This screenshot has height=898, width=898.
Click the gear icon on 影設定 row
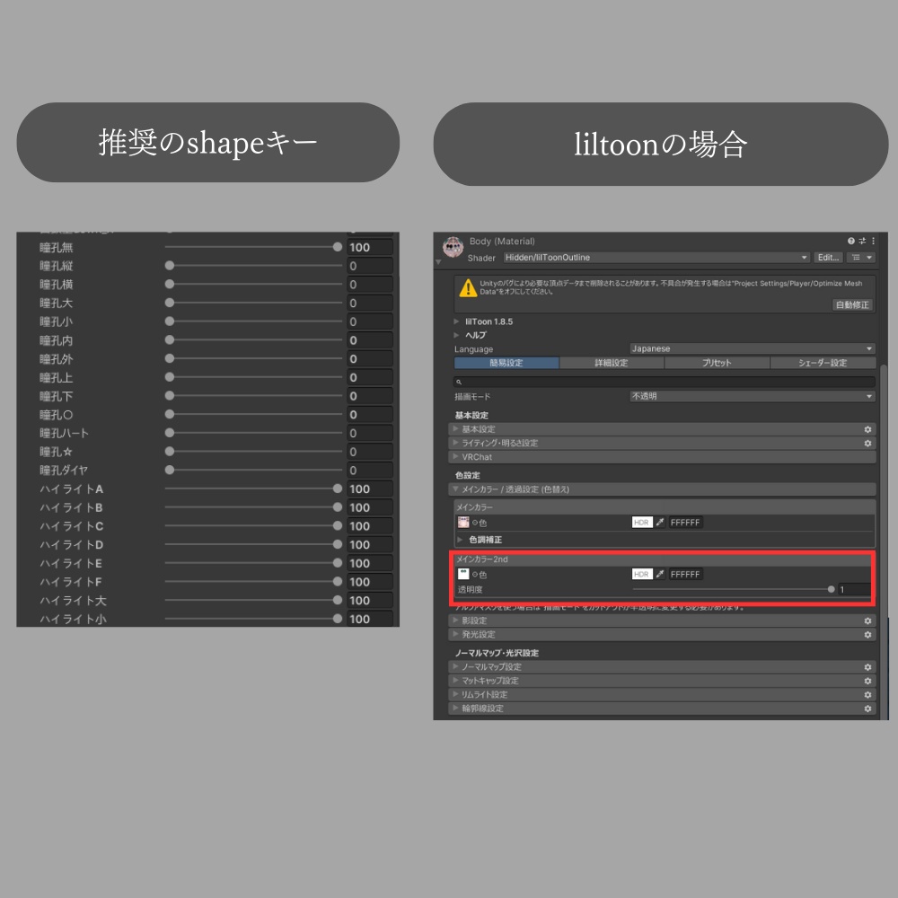[x=867, y=621]
